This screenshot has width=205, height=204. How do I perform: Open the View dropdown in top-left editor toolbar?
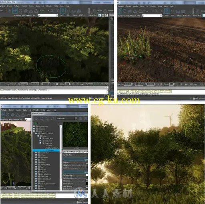(45, 11)
